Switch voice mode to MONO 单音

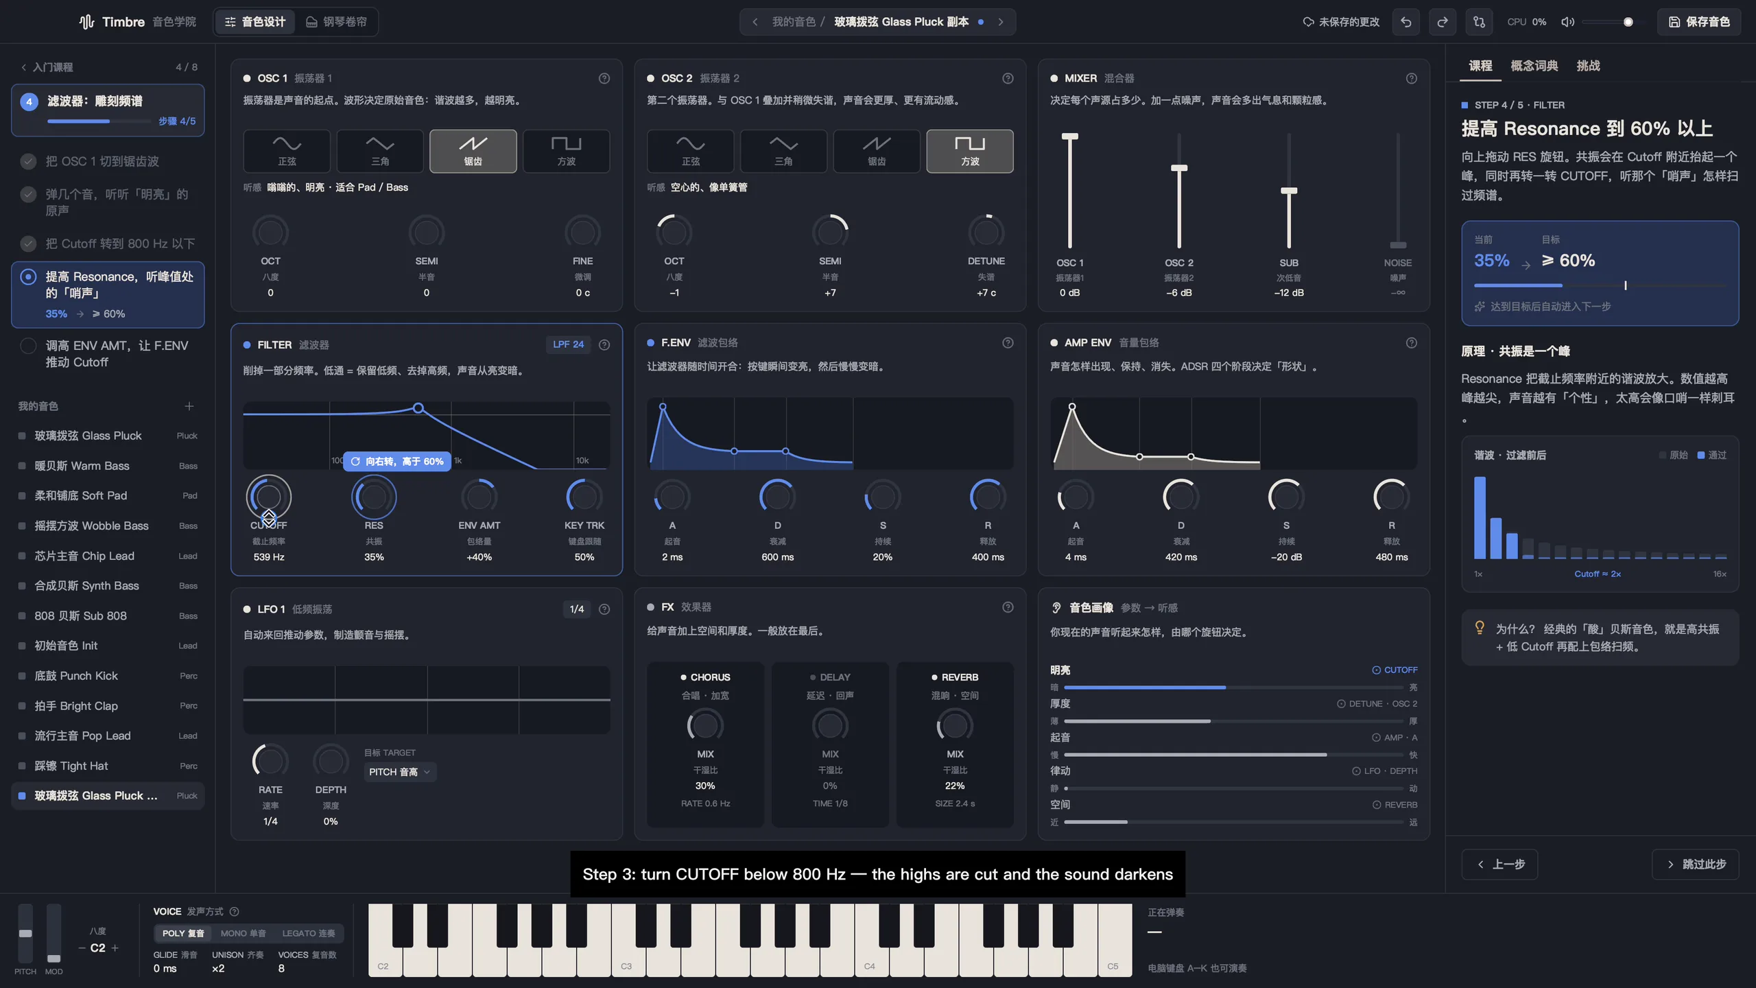click(x=243, y=933)
